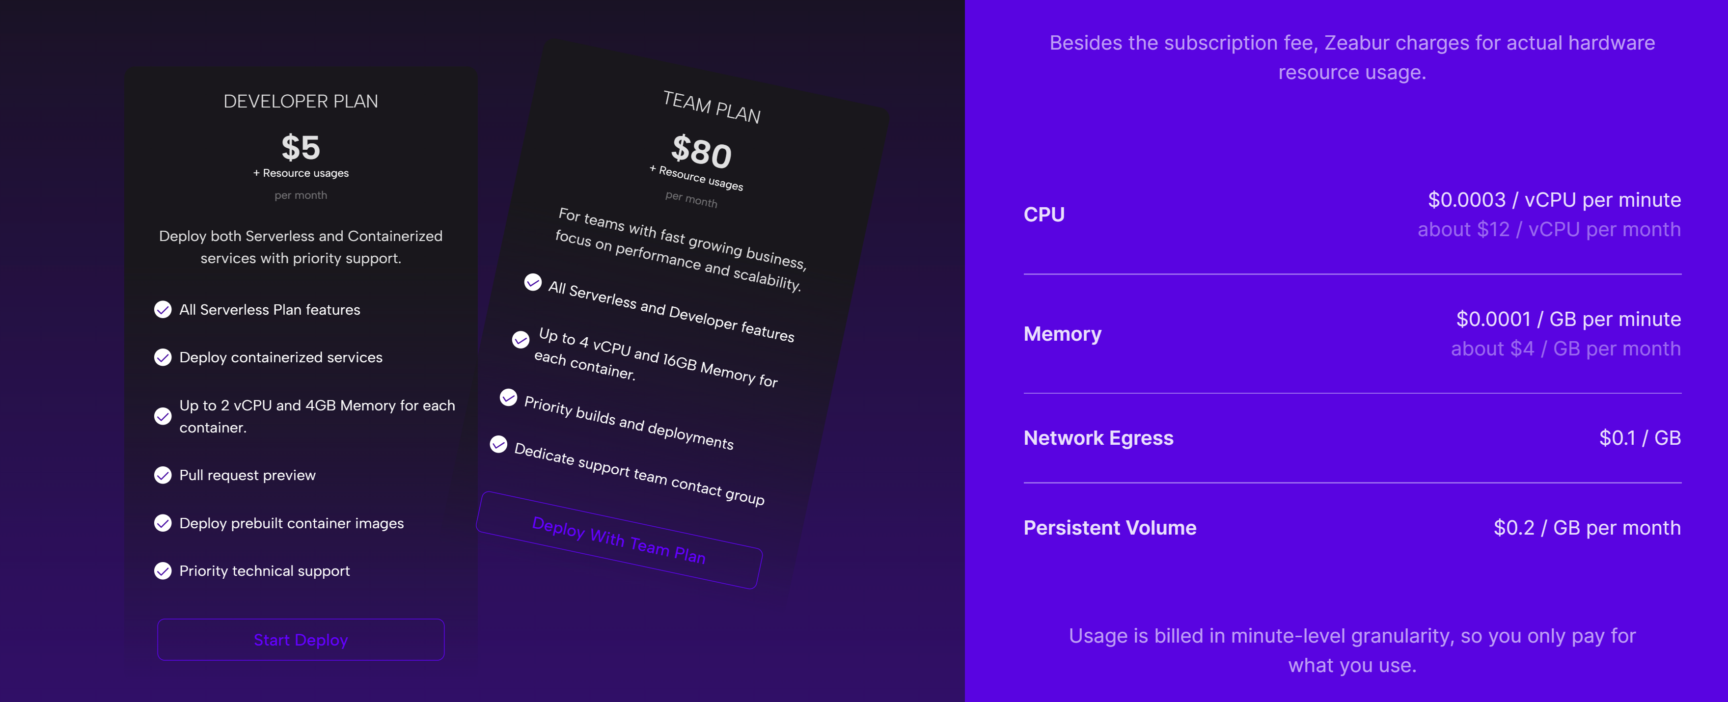Click checkmark beside Pull request preview
The height and width of the screenshot is (702, 1728).
pyautogui.click(x=163, y=475)
